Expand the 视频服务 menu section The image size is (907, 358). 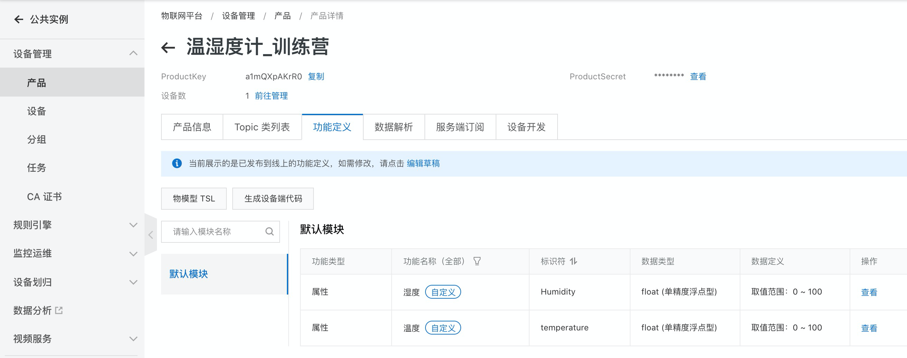click(x=133, y=339)
